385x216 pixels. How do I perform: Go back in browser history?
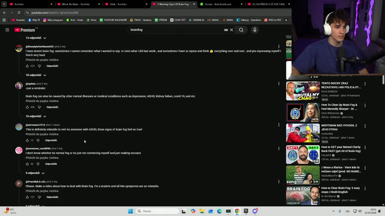click(x=4, y=13)
